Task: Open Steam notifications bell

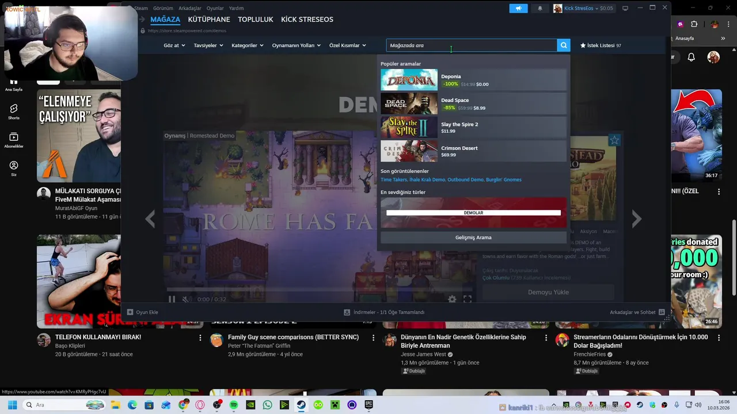Action: (540, 8)
